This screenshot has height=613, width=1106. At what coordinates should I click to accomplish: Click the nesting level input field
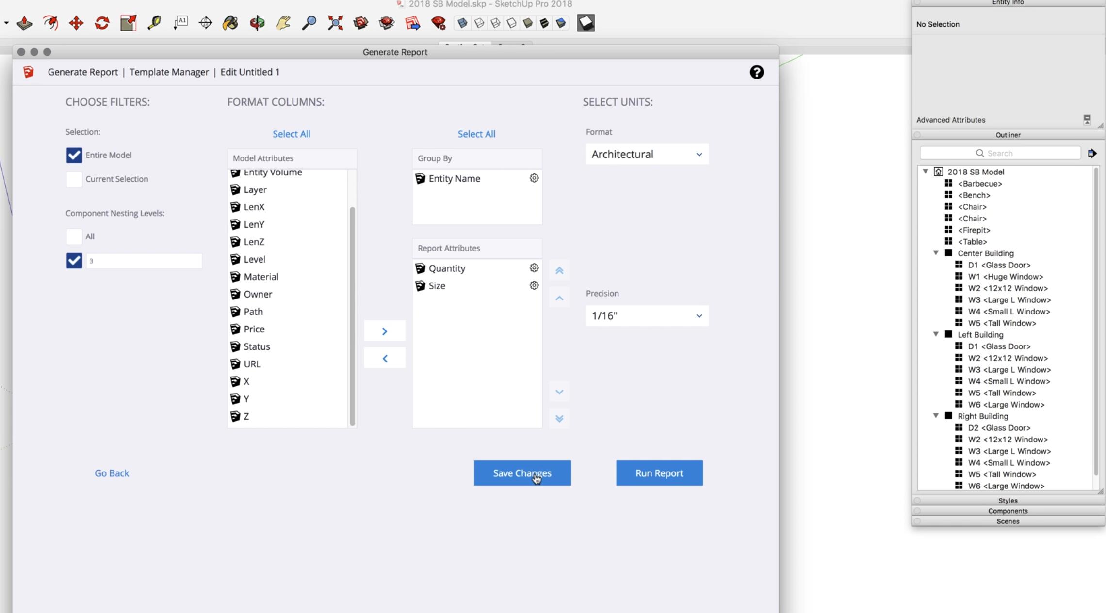pyautogui.click(x=144, y=261)
